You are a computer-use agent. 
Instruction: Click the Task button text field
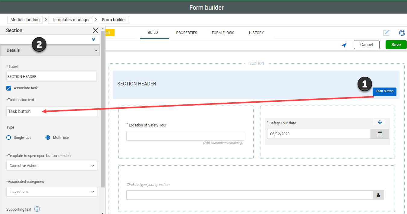pyautogui.click(x=52, y=111)
